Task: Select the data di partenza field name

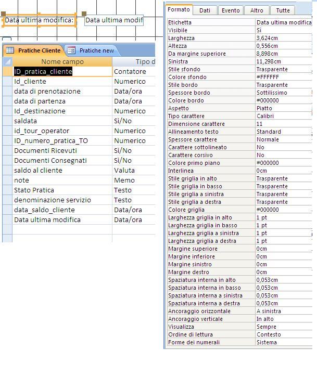Action: (62, 101)
